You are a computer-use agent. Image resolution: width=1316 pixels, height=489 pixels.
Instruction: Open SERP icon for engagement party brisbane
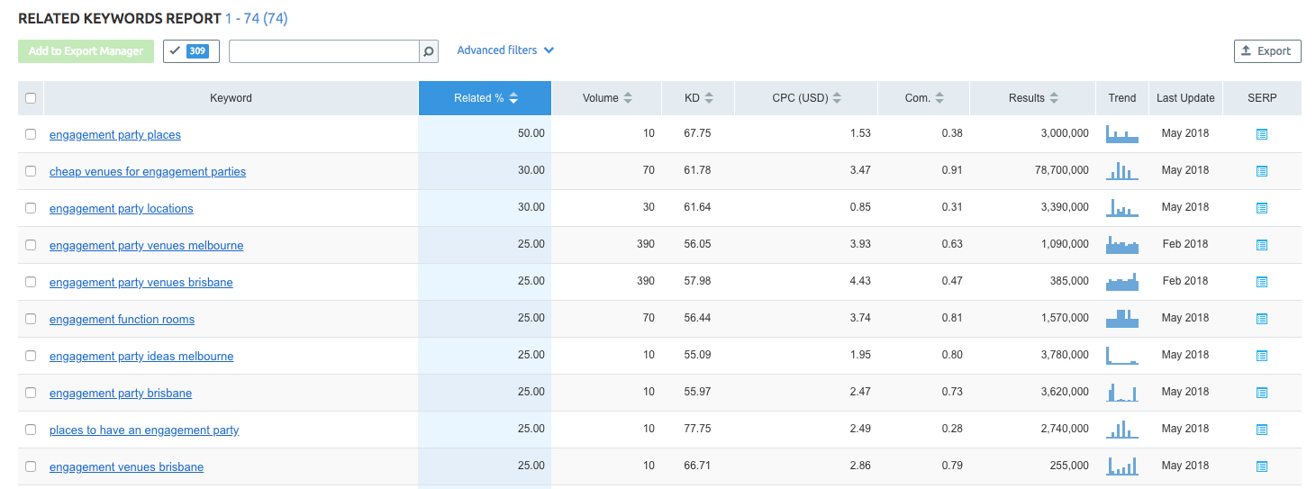1261,393
